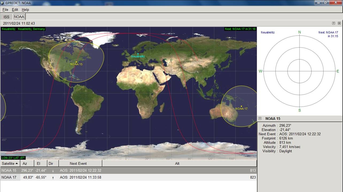Click the LON:23° LAT:-87° readout

[13, 158]
